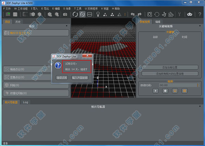
Task: Open the T 工具 menu
Action: 78,9
